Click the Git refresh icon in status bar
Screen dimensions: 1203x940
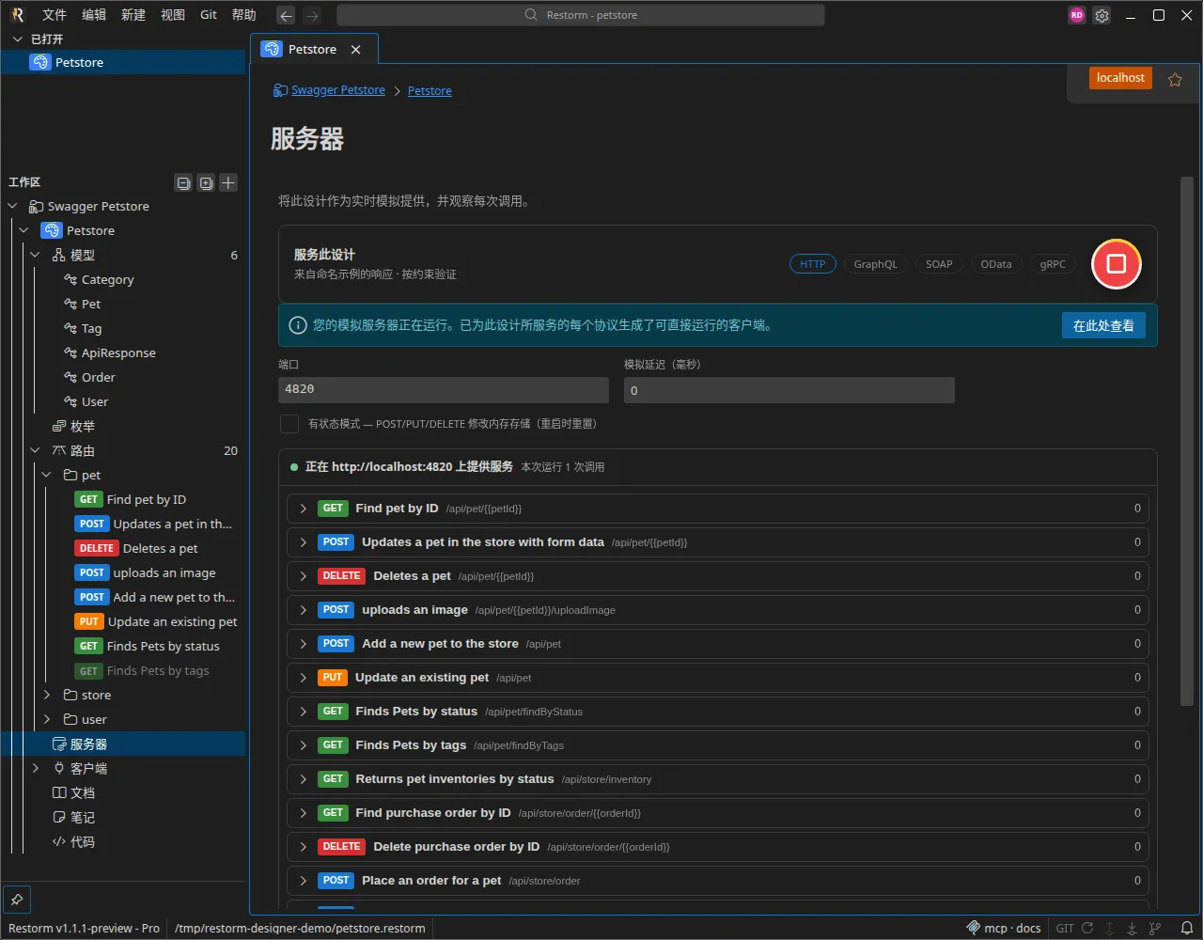1087,928
